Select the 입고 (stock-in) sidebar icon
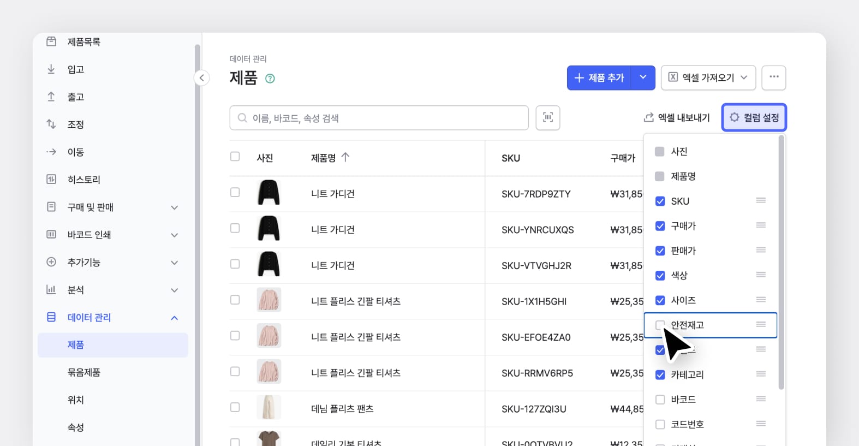Screen dimensions: 859x446 click(51, 69)
